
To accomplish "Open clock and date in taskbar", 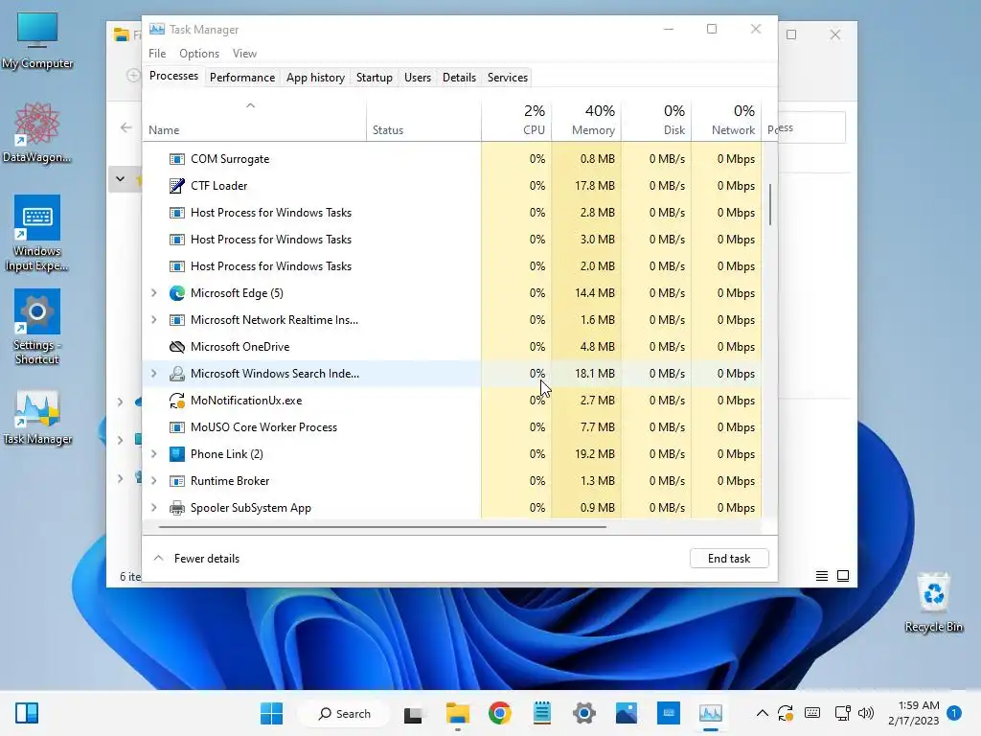I will click(x=913, y=713).
